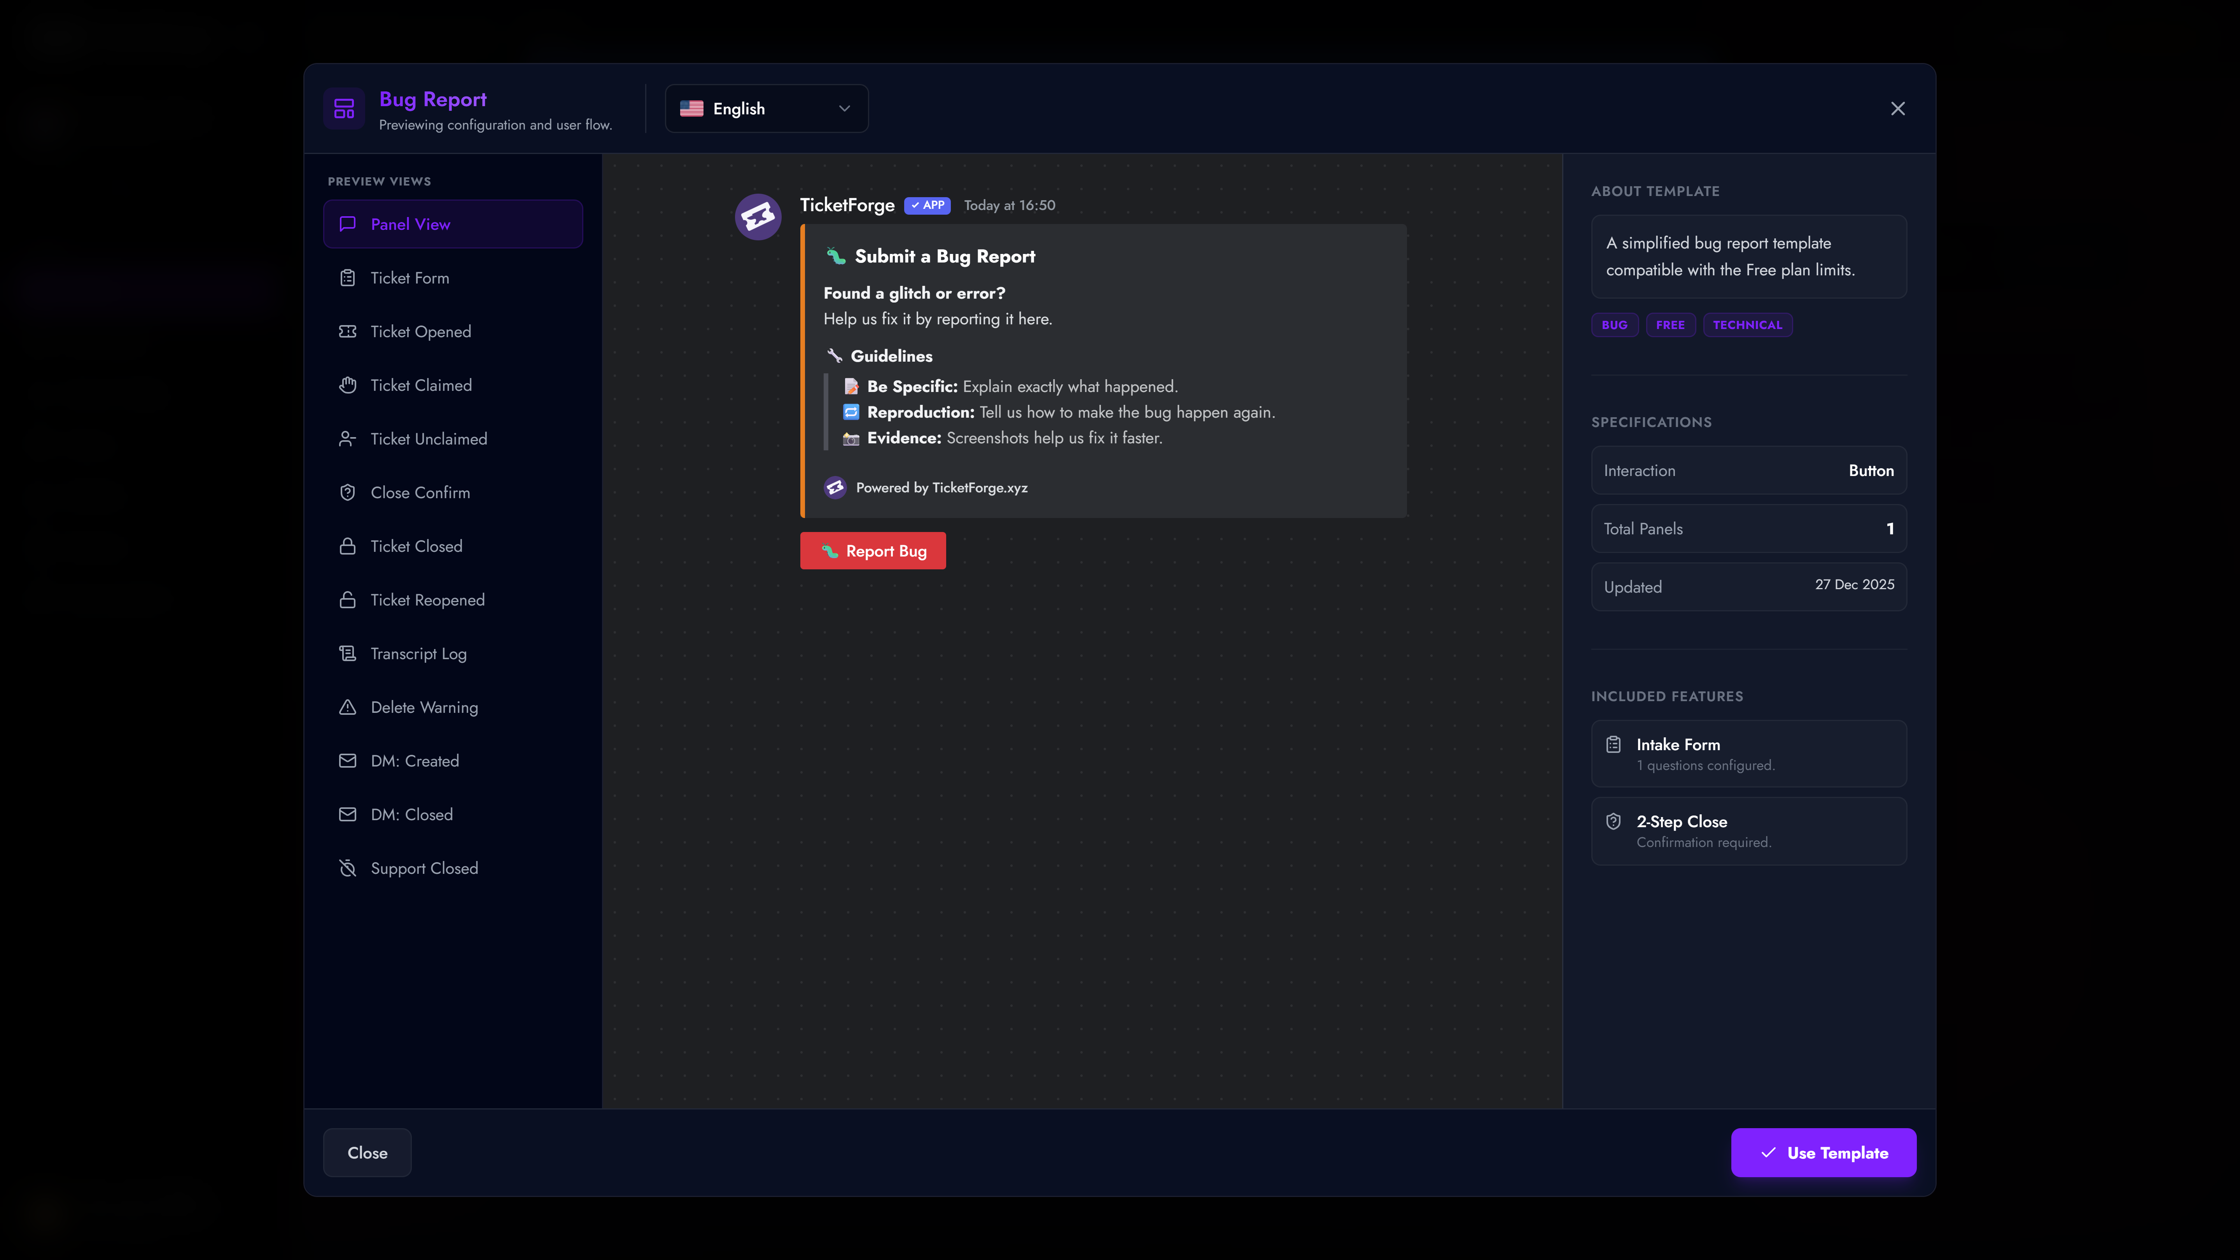Open the English language dropdown

(765, 108)
